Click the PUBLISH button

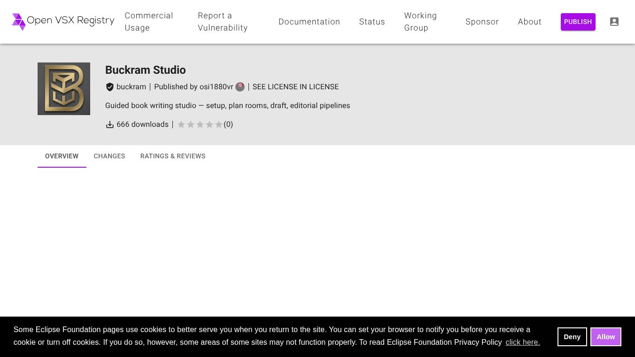[578, 22]
